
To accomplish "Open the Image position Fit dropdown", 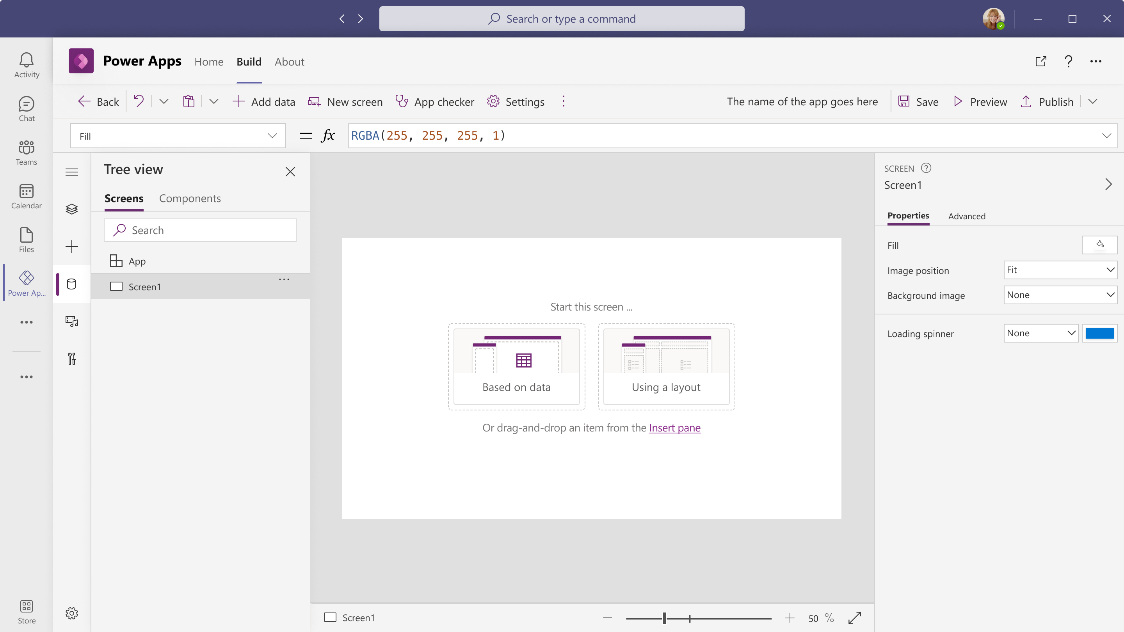I will (1060, 270).
